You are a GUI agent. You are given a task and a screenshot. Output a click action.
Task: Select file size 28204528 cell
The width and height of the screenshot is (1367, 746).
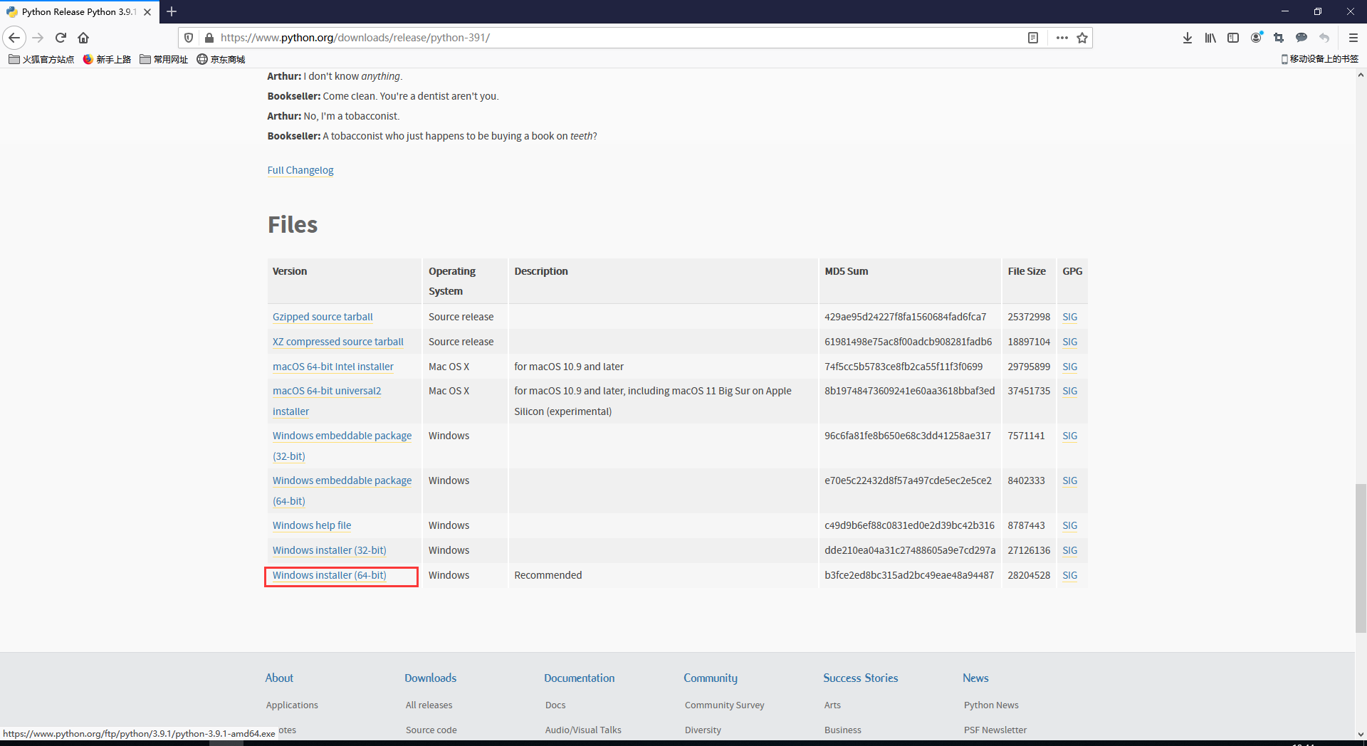click(1029, 575)
